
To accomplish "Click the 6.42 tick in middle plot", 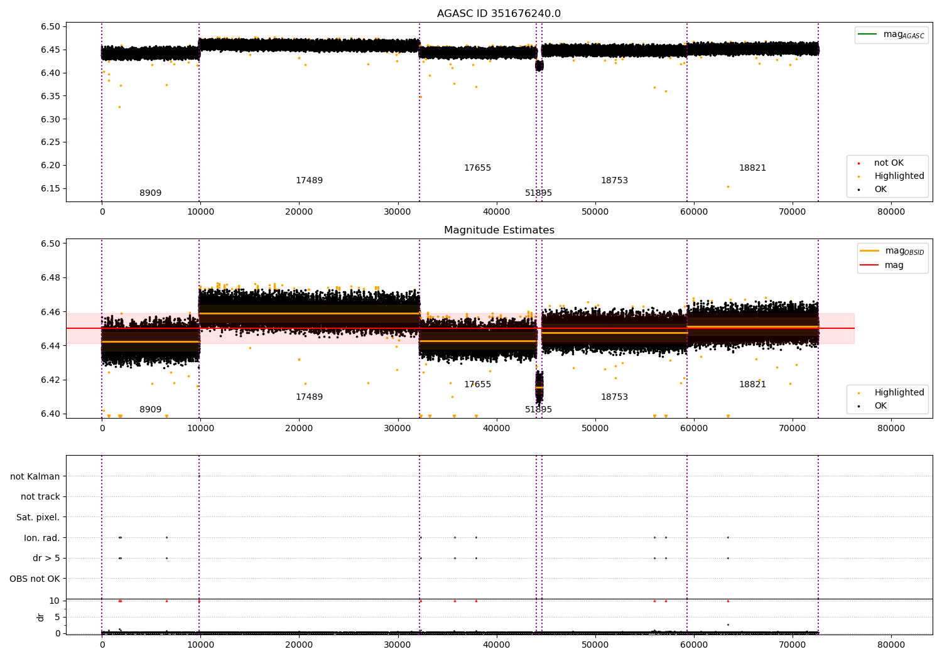I will point(51,380).
